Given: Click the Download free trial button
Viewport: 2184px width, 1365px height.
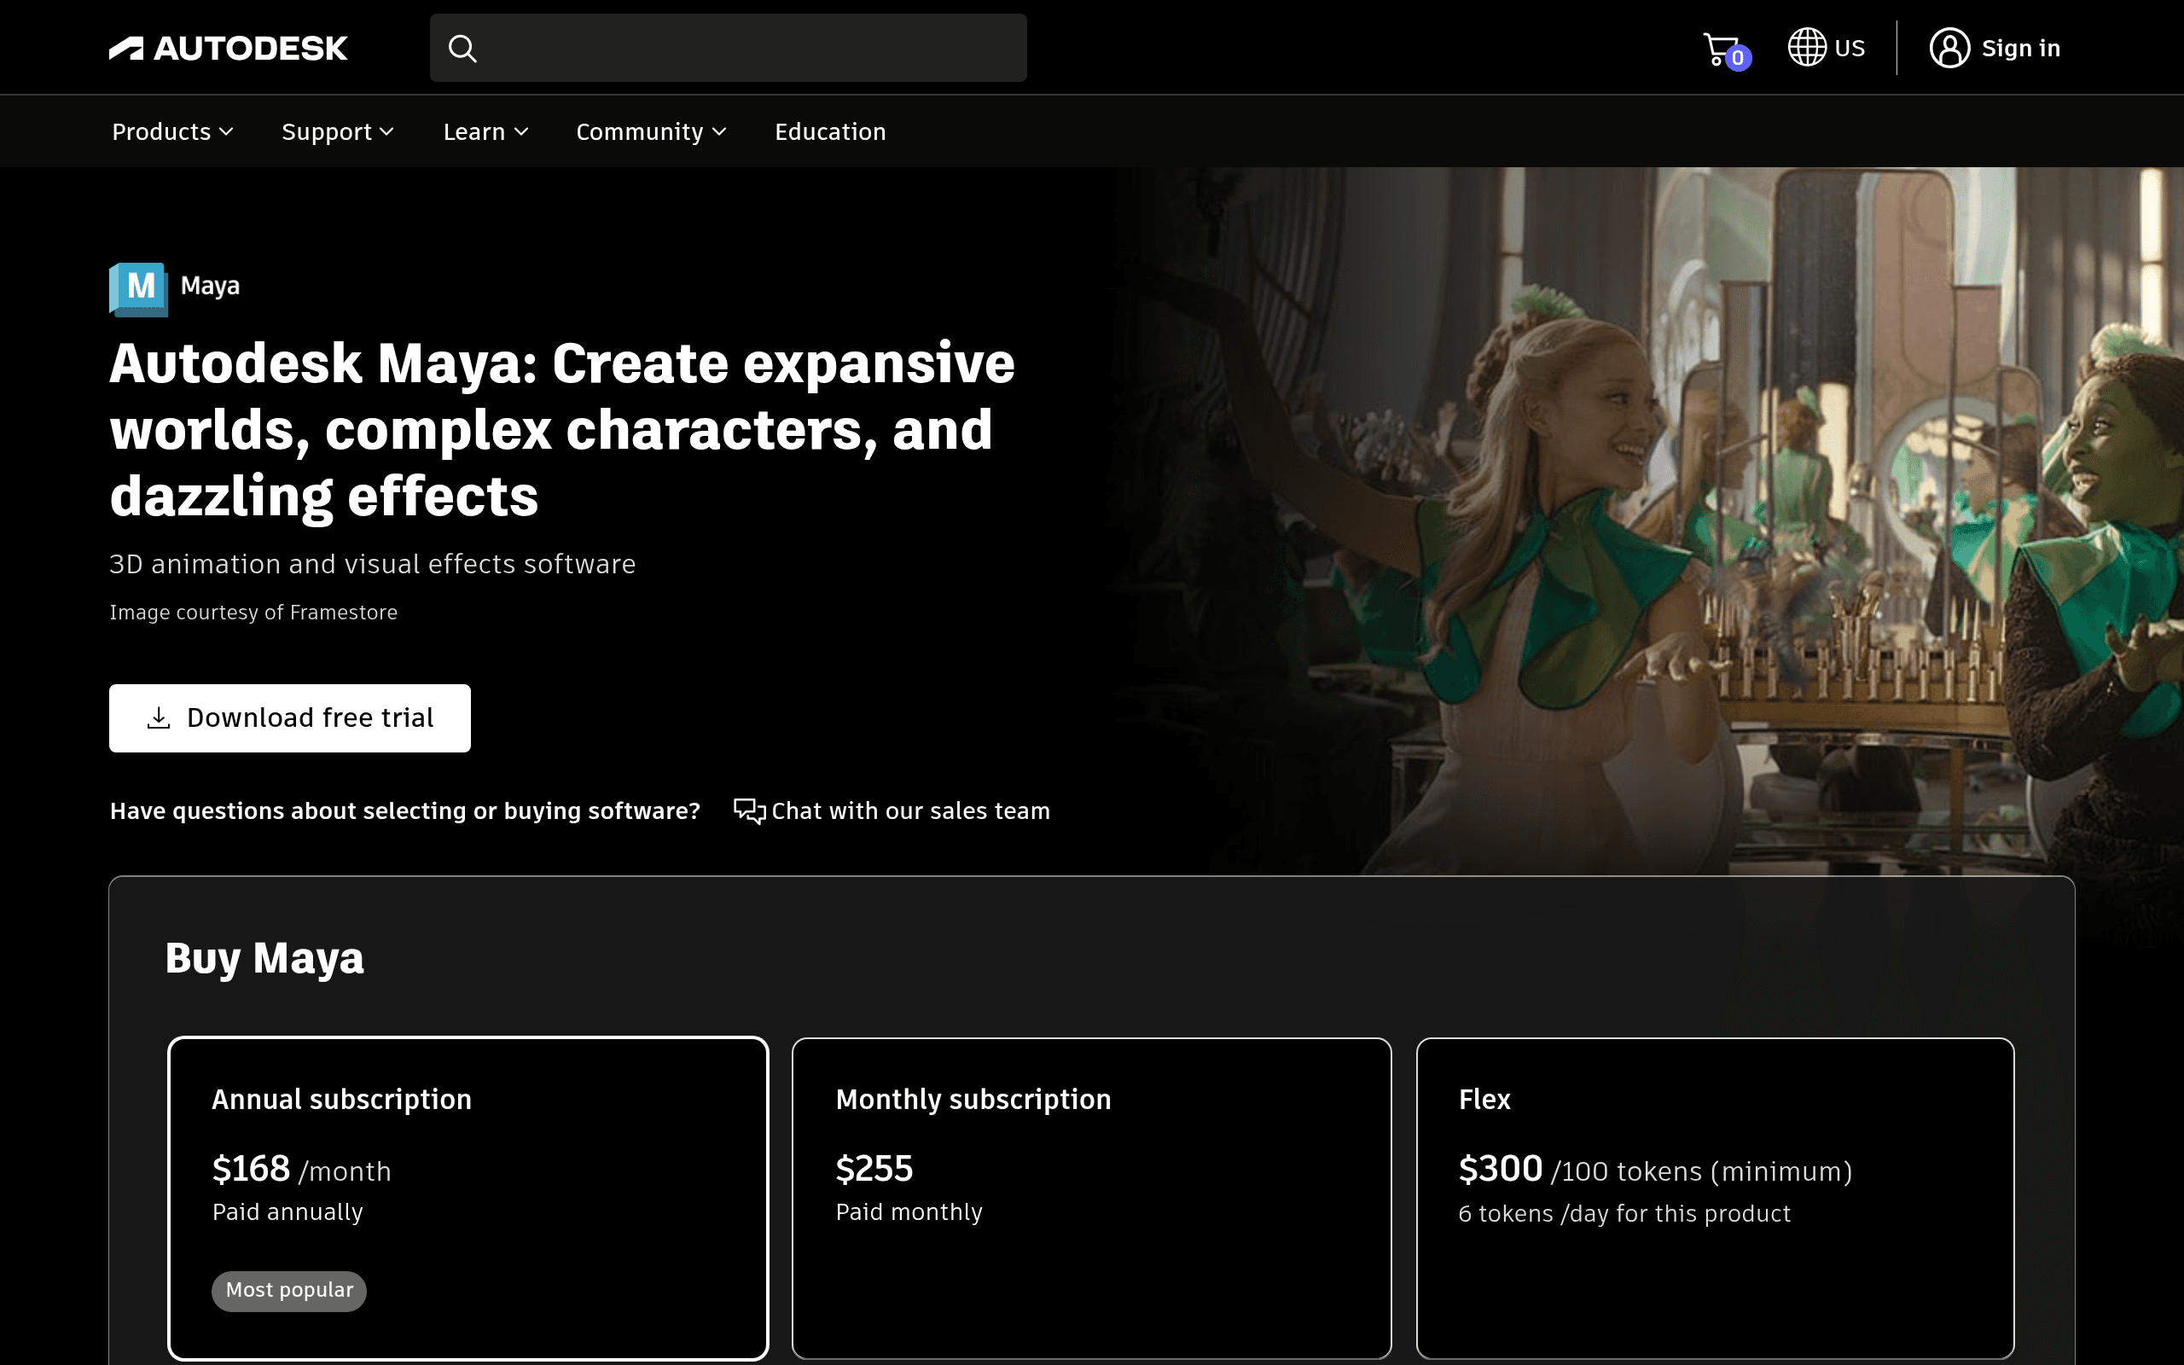Looking at the screenshot, I should (290, 717).
